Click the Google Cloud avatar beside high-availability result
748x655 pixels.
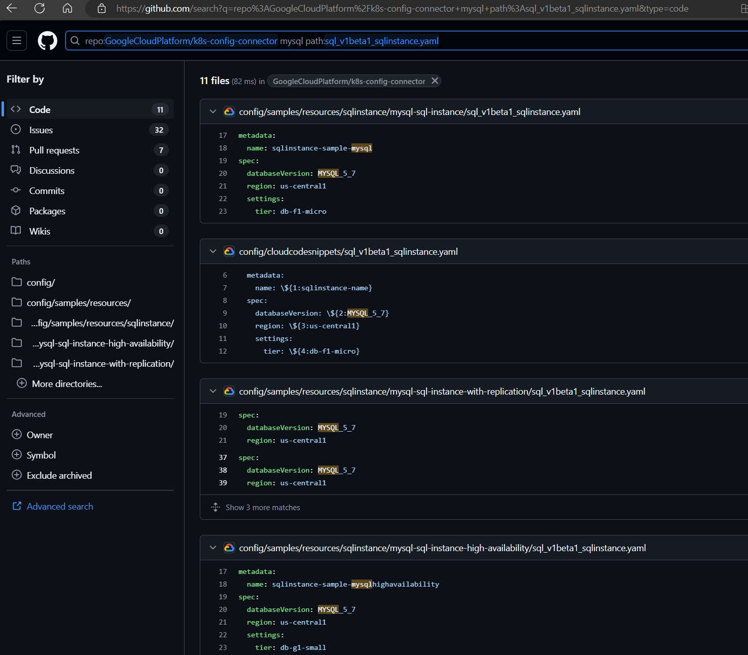[229, 548]
